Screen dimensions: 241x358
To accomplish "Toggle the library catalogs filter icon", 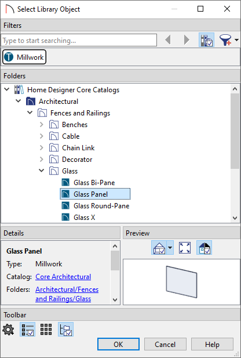I will tap(206, 40).
